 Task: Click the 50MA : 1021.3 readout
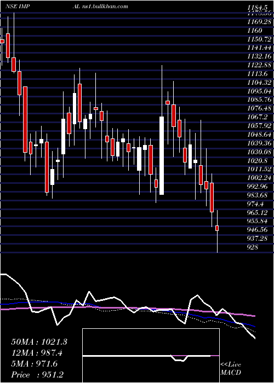pos(39,342)
